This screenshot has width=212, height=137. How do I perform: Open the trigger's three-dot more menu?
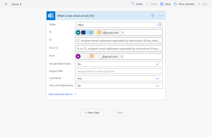tap(161, 16)
